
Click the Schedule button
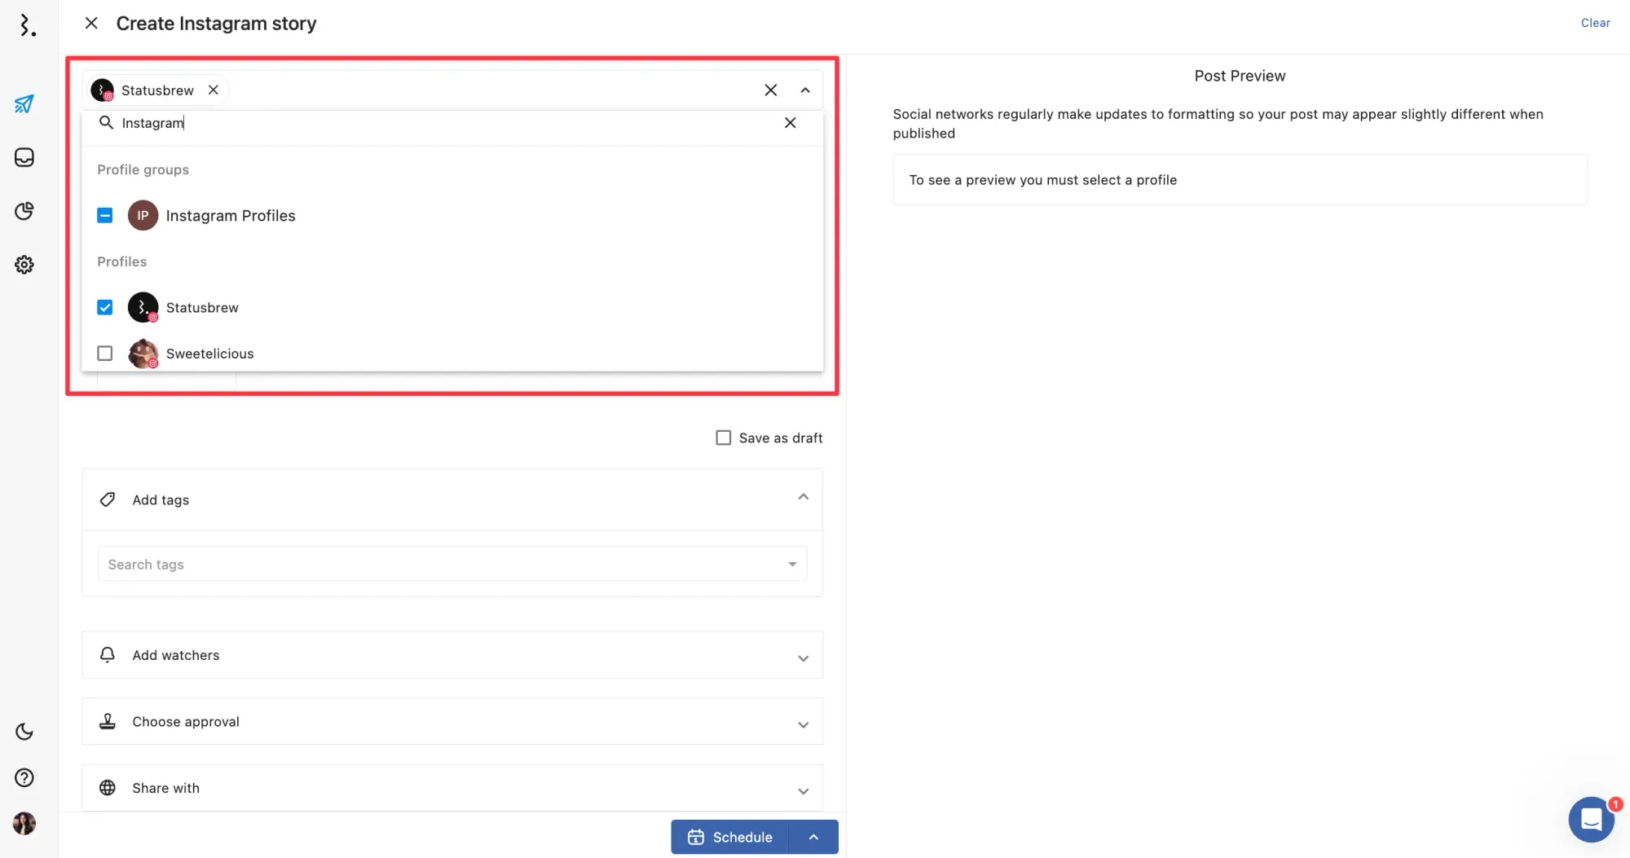point(730,837)
